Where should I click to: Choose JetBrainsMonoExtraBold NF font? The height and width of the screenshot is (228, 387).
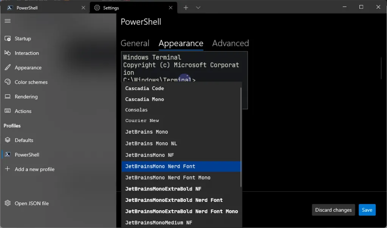(181, 189)
